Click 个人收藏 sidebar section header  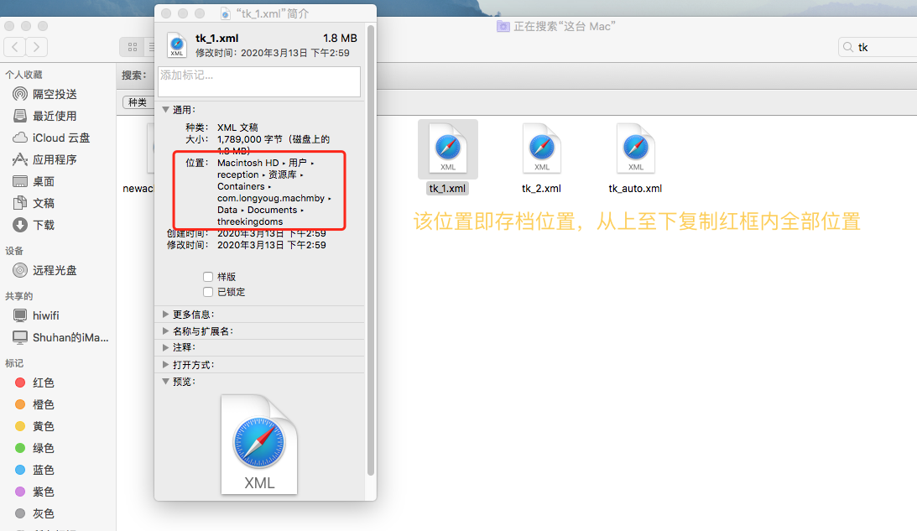pos(24,75)
